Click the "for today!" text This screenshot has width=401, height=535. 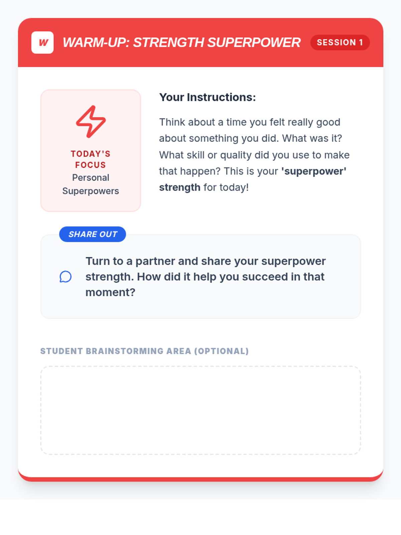point(226,187)
